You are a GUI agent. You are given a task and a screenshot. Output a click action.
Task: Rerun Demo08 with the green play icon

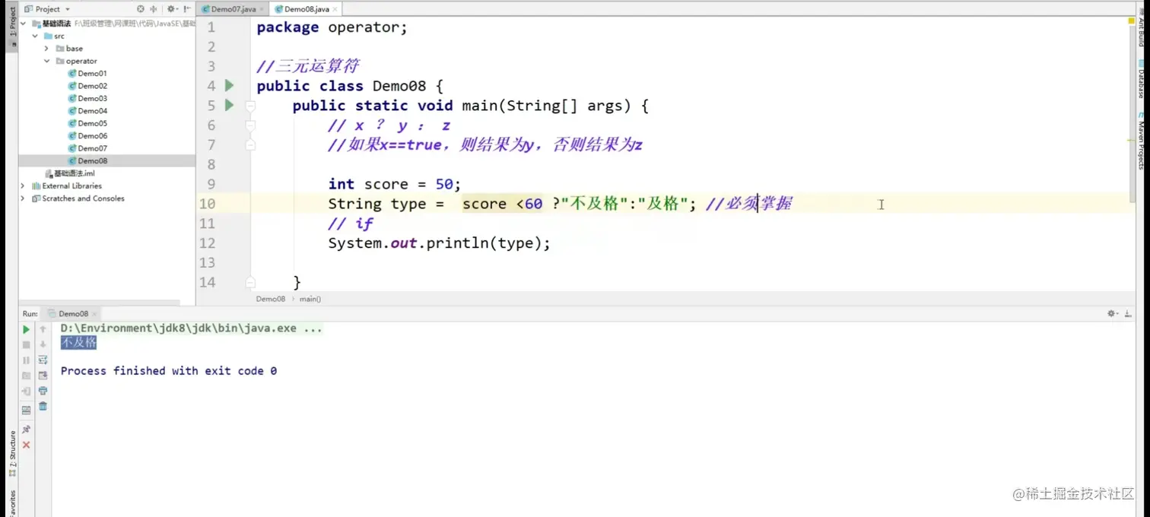(x=25, y=330)
